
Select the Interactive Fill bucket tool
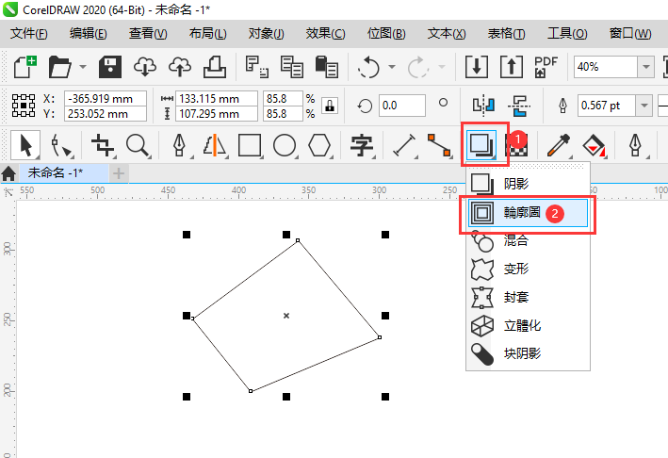(594, 146)
